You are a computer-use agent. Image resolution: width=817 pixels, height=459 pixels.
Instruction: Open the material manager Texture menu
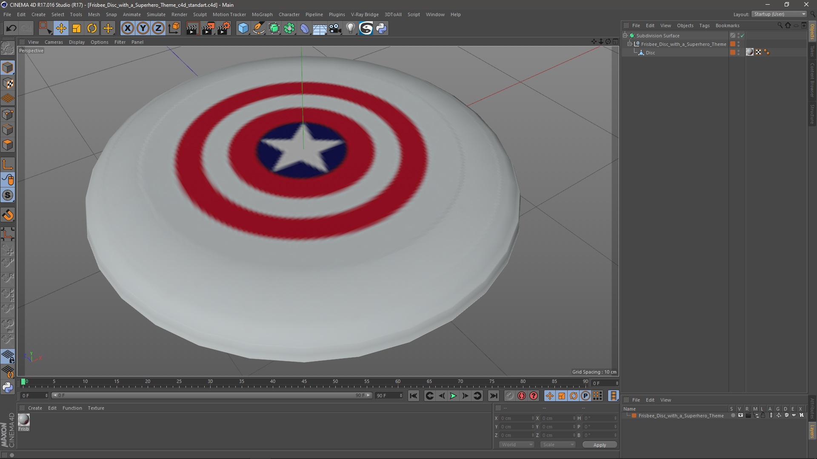point(96,408)
